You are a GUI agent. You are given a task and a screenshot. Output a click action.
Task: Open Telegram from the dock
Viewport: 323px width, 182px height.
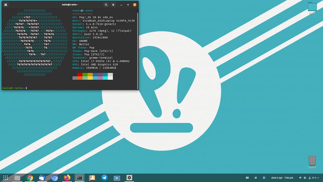(104, 178)
